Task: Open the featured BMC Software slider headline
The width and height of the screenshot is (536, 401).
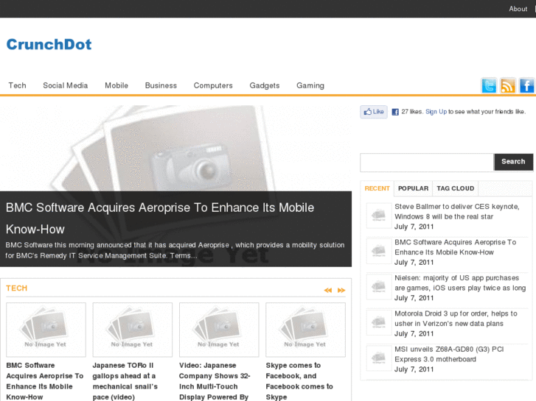Action: click(x=160, y=219)
